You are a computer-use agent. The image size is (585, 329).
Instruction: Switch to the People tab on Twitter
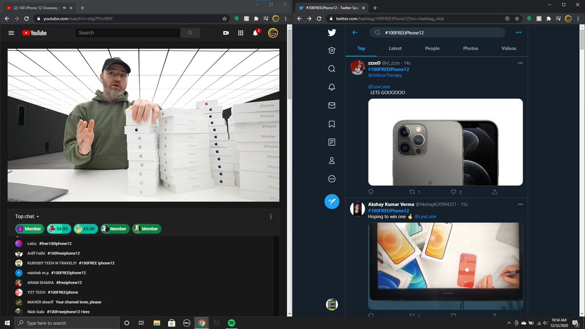point(432,48)
